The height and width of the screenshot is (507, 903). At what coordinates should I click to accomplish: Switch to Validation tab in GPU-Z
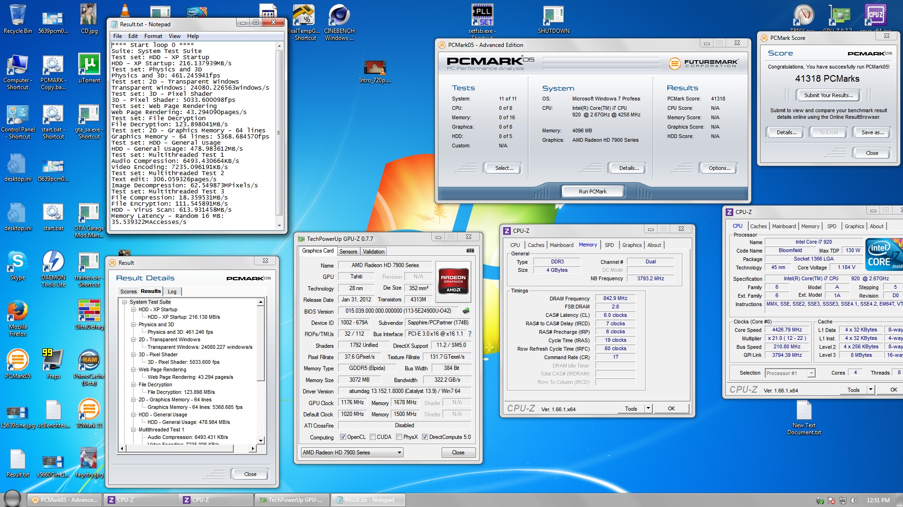point(373,252)
